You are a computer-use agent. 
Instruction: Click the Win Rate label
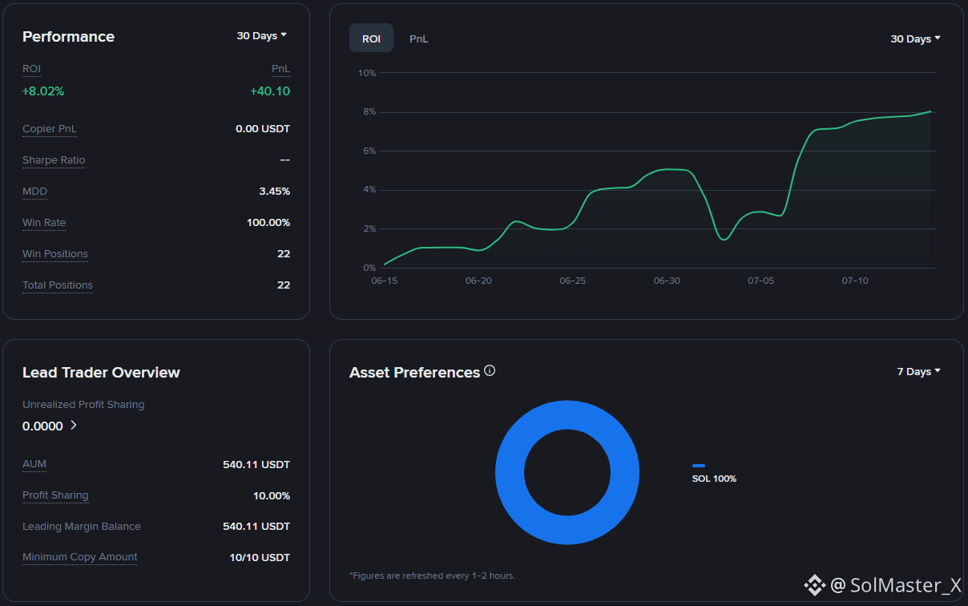click(44, 223)
